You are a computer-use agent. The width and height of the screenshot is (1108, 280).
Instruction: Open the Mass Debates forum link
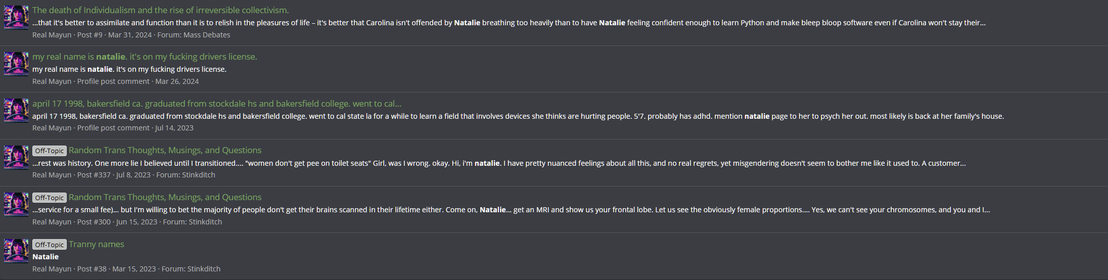(207, 35)
